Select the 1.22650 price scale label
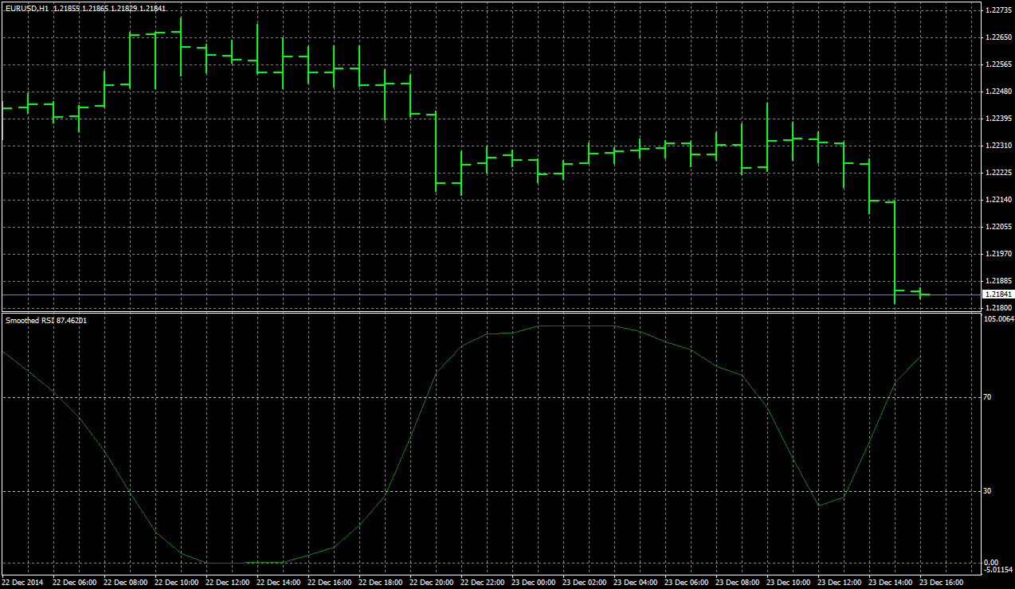Image resolution: width=1015 pixels, height=589 pixels. [x=997, y=37]
